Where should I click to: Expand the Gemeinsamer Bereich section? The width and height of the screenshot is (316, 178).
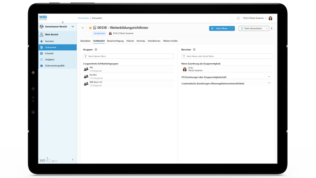tap(73, 27)
